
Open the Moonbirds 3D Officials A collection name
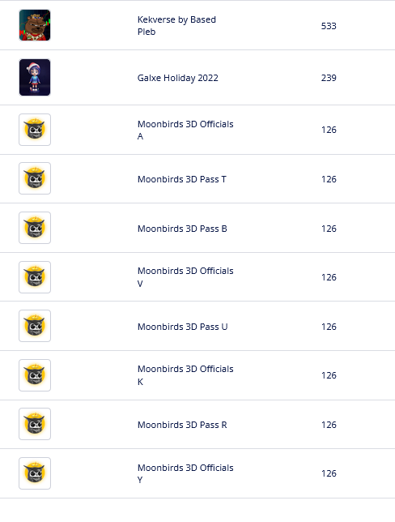pyautogui.click(x=185, y=130)
